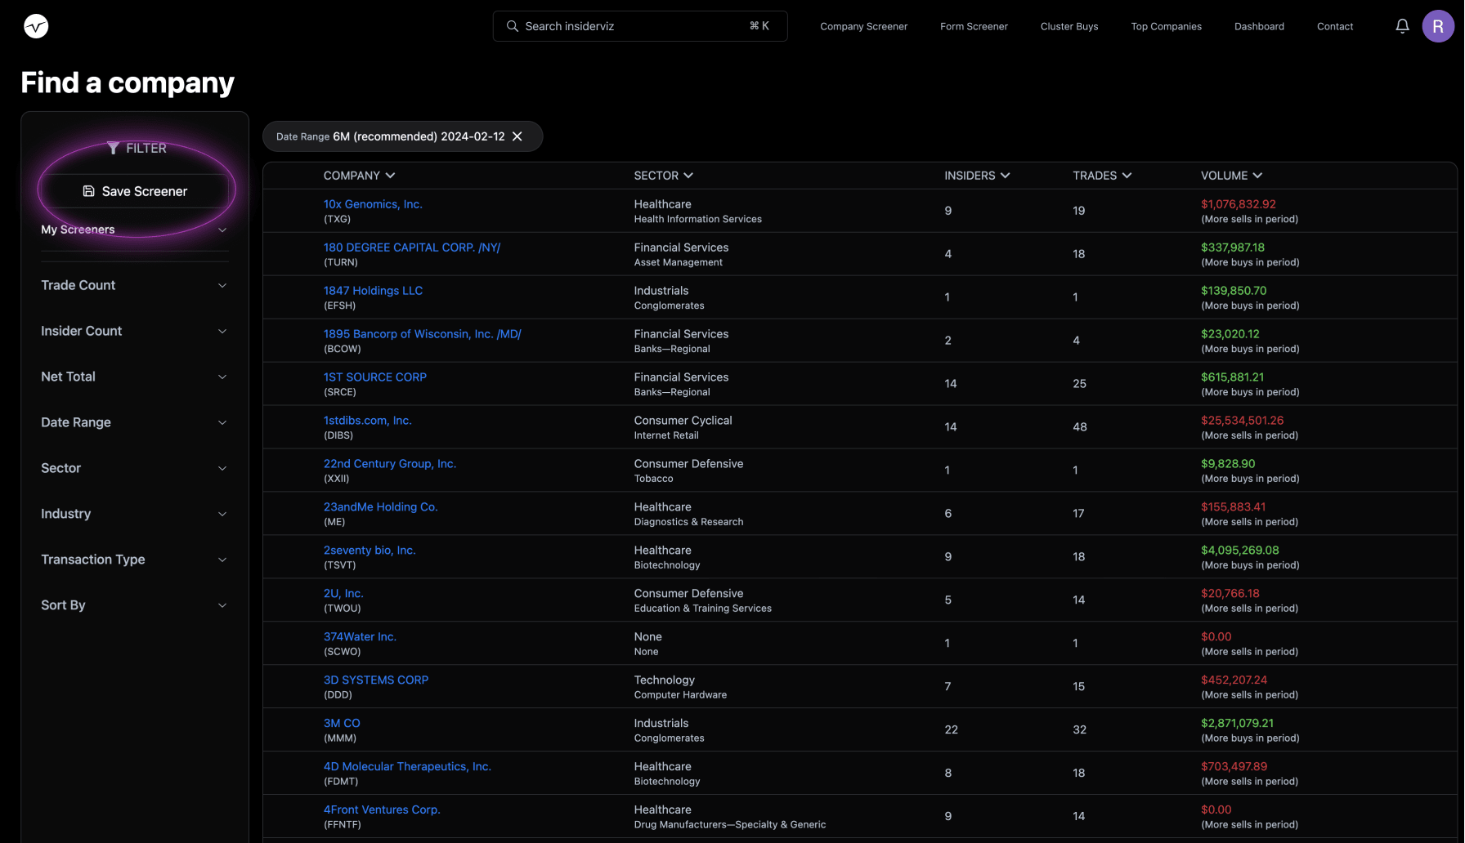The width and height of the screenshot is (1465, 843).
Task: Remove the Date Range filter chip
Action: 517,136
